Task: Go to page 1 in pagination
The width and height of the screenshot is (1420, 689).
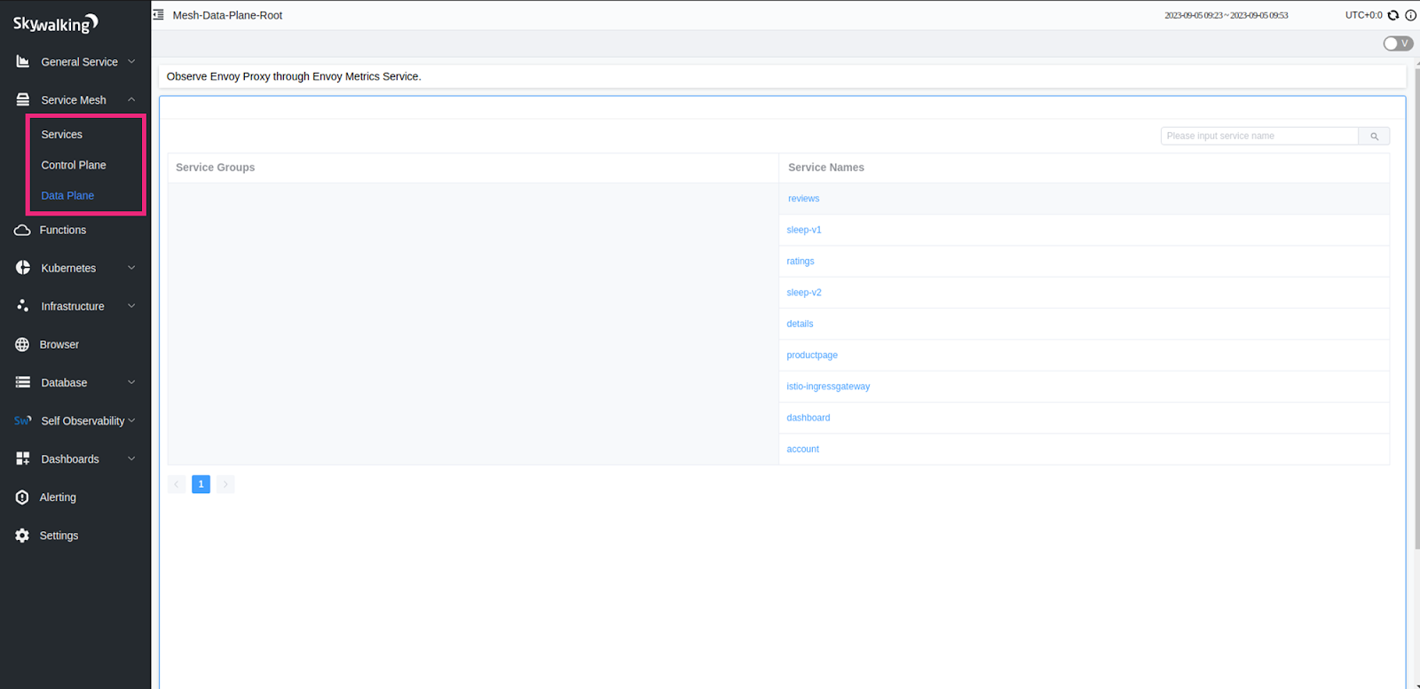Action: click(x=201, y=484)
